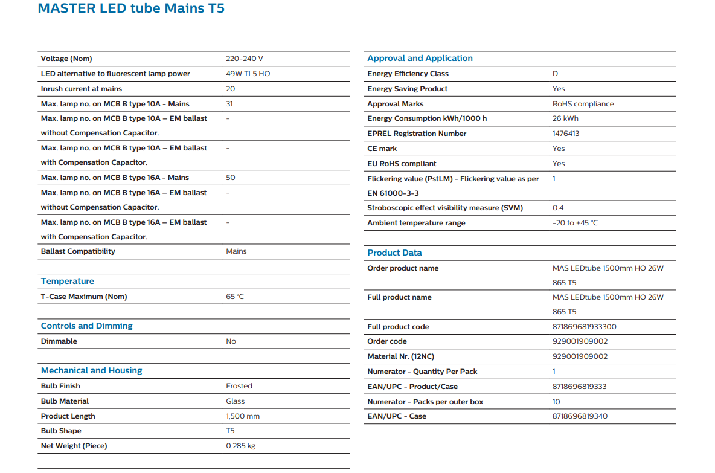Screen dimensions: 715x473
Task: Click the -20 to +45 °C temperature range
Action: pos(575,223)
